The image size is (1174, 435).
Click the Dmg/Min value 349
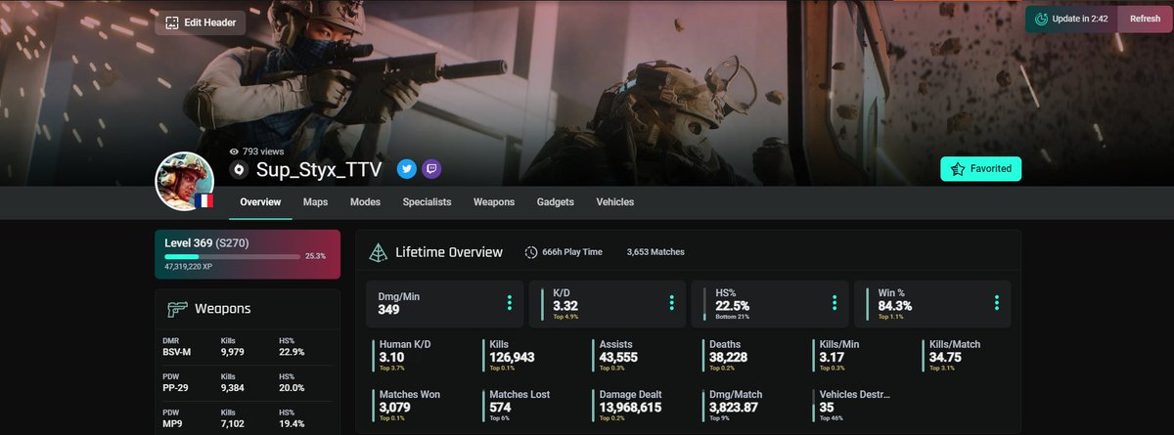(388, 311)
